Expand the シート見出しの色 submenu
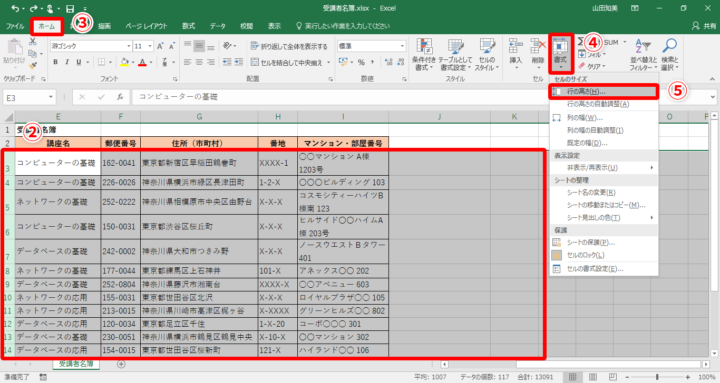Screen dimensions: 720x383 pos(604,218)
